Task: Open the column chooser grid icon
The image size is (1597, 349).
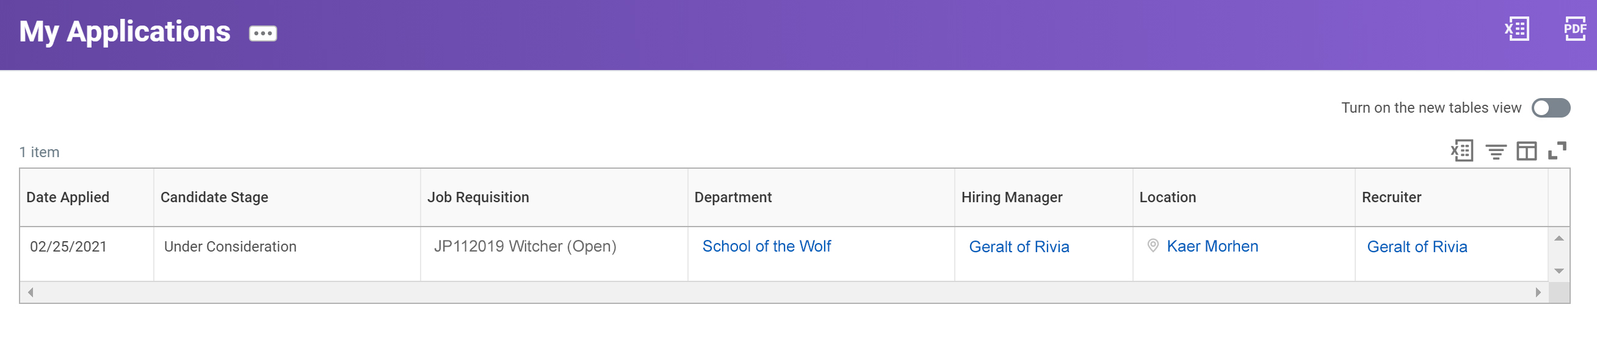Action: (x=1526, y=150)
